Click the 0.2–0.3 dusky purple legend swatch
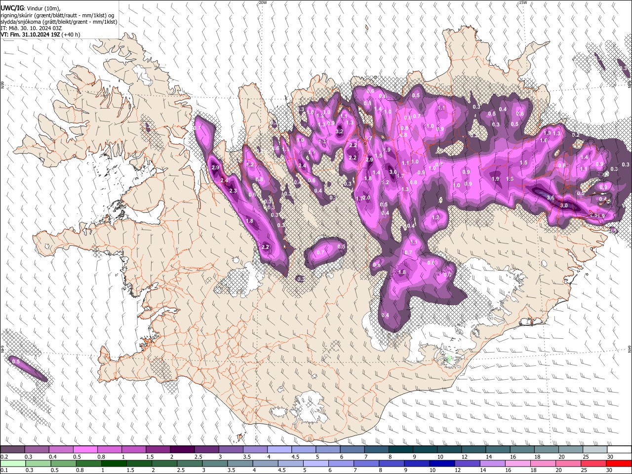Screen dimensions: 632x474 [12, 450]
